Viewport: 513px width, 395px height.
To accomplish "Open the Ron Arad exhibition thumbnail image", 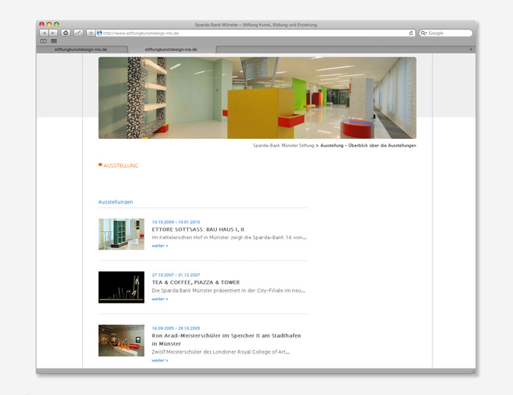I will [121, 340].
